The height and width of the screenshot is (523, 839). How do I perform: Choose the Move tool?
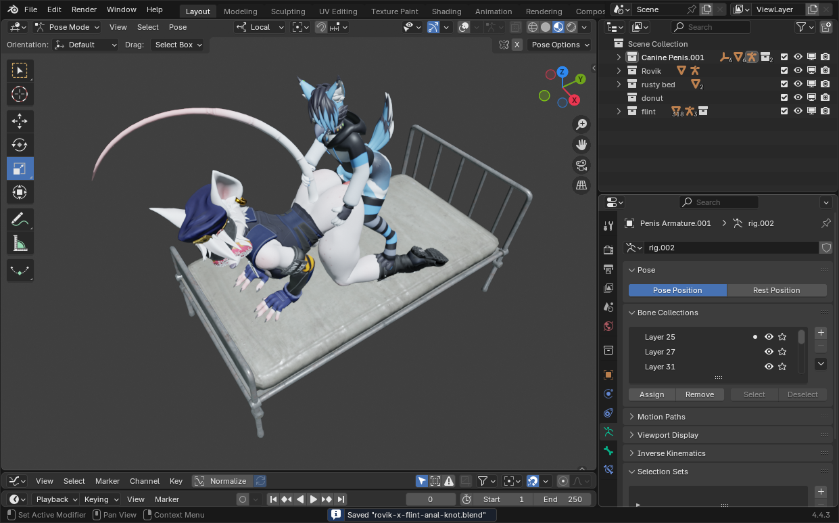coord(20,121)
